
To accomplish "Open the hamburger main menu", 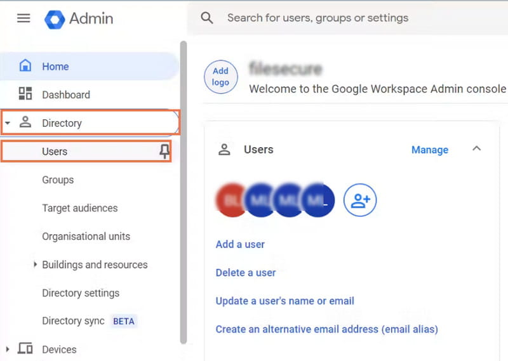I will [23, 18].
